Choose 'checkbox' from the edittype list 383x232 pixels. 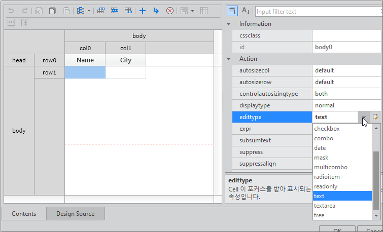point(327,129)
